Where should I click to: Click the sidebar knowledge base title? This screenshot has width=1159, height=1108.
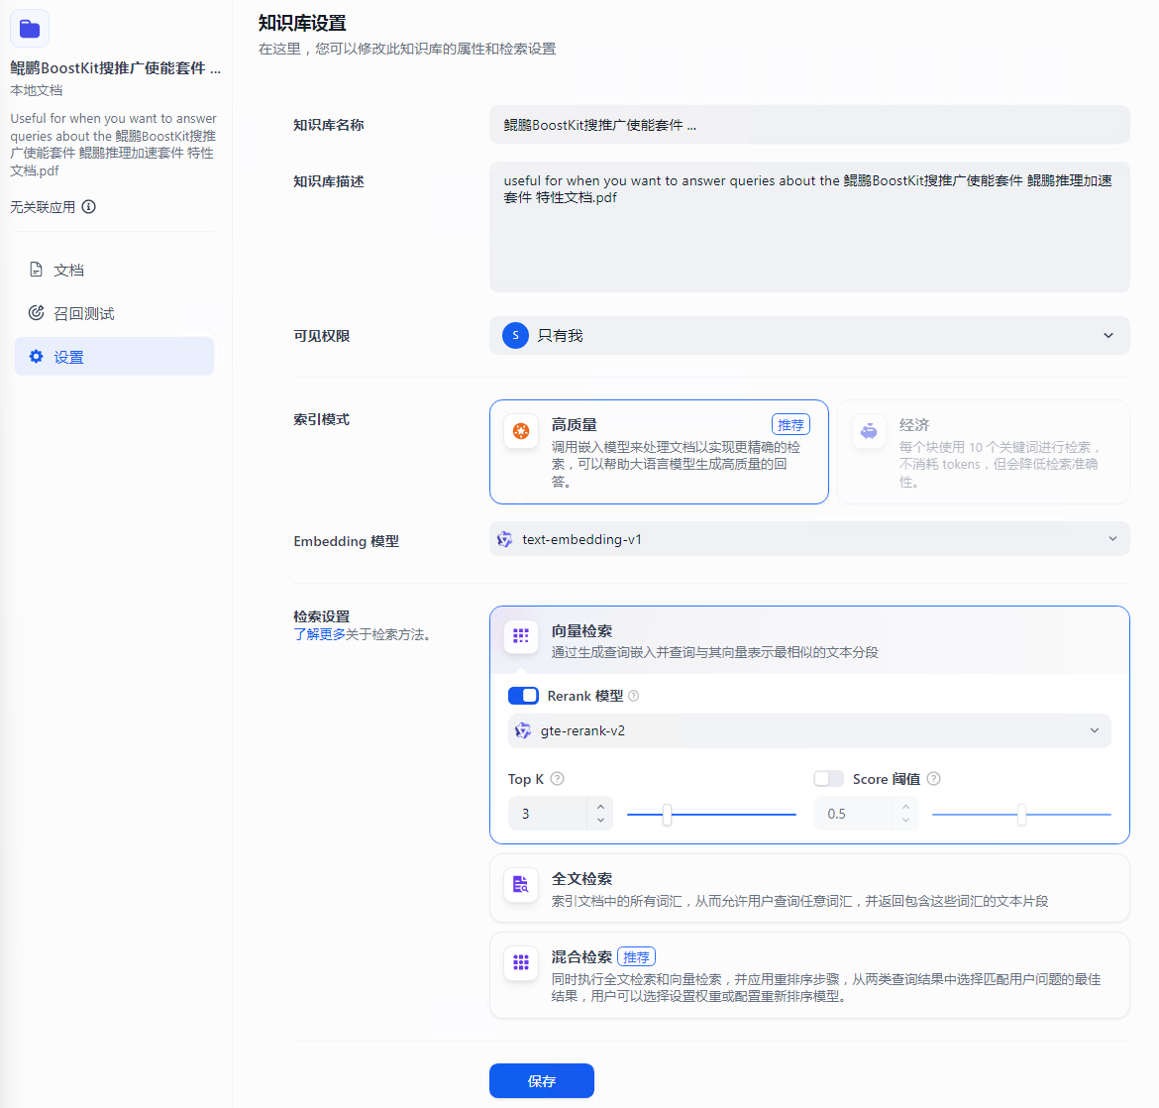[x=115, y=68]
